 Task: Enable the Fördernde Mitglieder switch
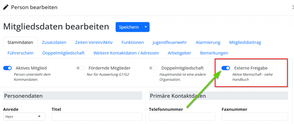[80, 68]
